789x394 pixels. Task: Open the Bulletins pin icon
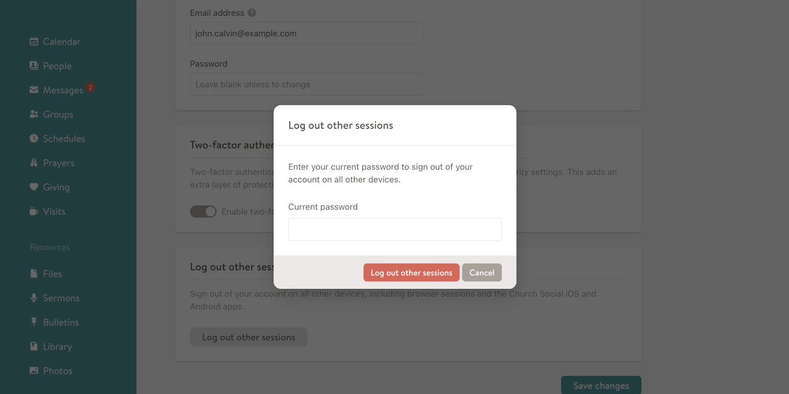click(33, 322)
